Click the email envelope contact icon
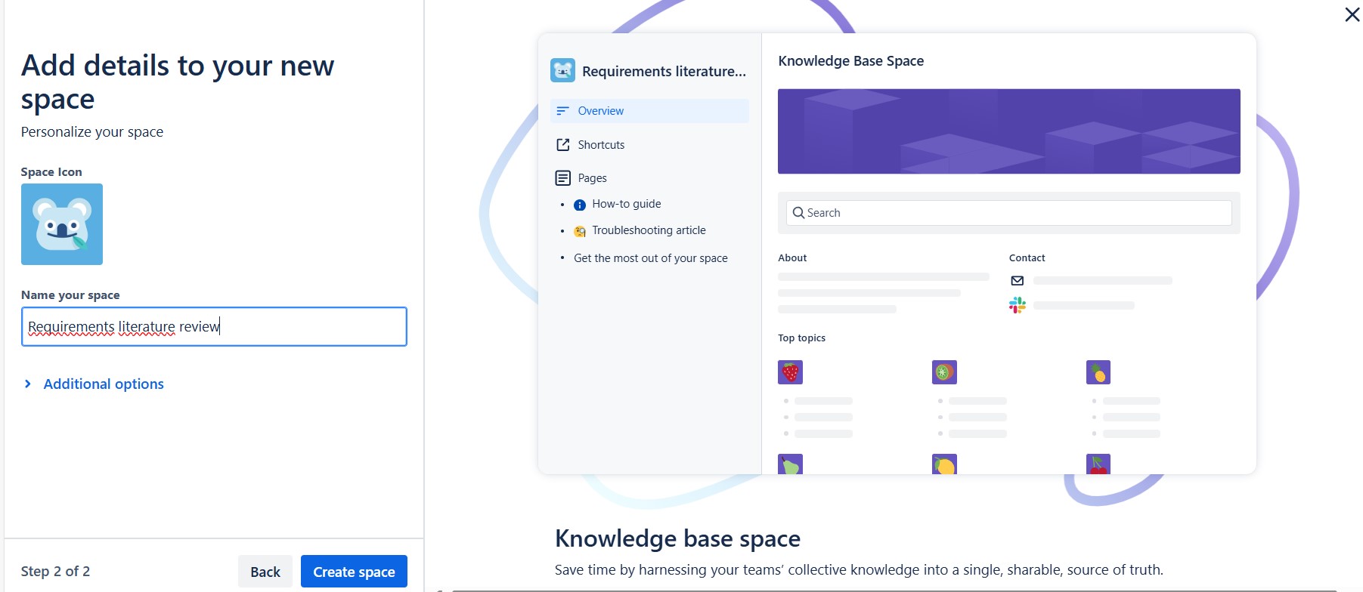The width and height of the screenshot is (1363, 592). pos(1018,281)
